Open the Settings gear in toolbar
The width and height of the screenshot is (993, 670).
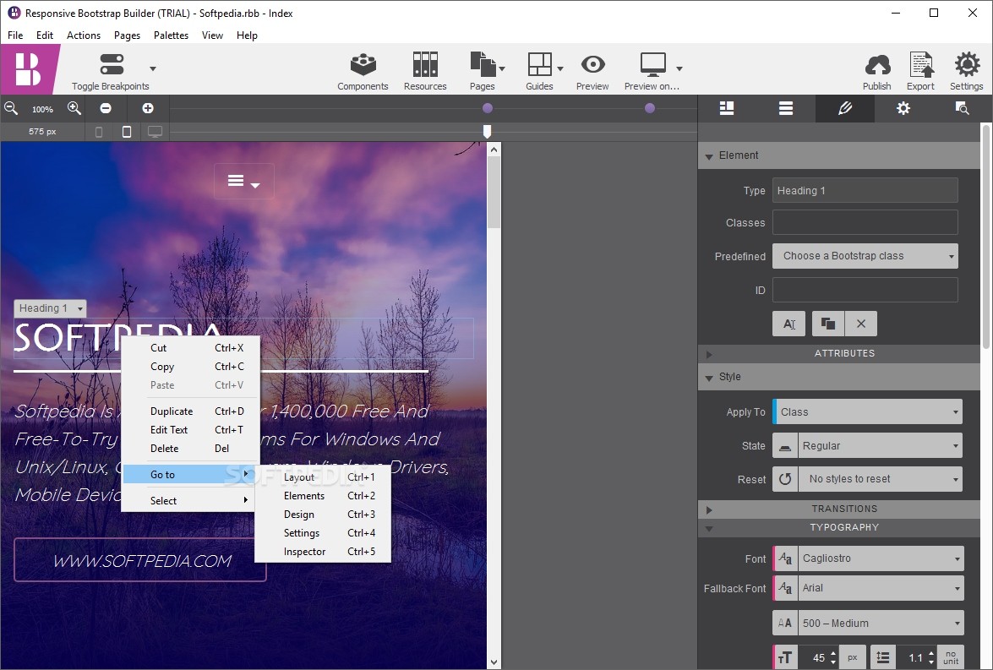click(967, 64)
